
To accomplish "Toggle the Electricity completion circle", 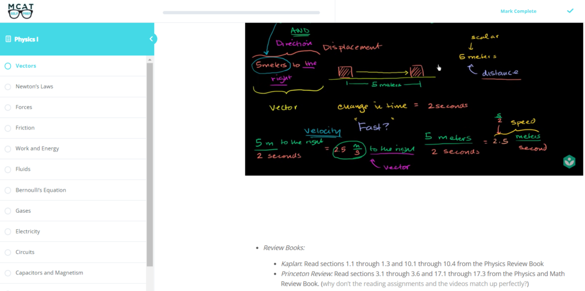I will pos(8,232).
